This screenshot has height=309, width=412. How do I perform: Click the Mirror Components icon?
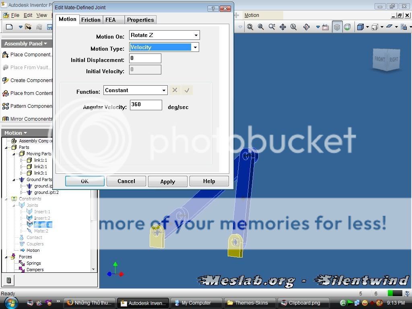click(x=6, y=119)
